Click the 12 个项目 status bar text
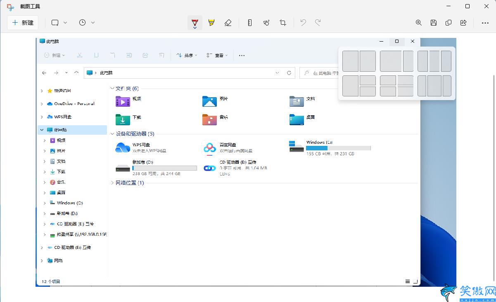Screen dimensions: 496x302 point(51,281)
